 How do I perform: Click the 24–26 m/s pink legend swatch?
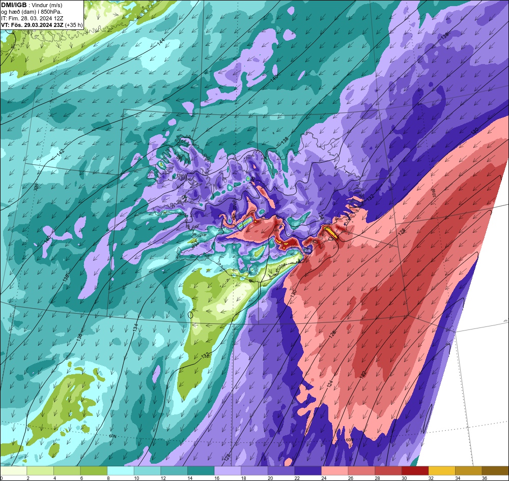[x=335, y=471]
